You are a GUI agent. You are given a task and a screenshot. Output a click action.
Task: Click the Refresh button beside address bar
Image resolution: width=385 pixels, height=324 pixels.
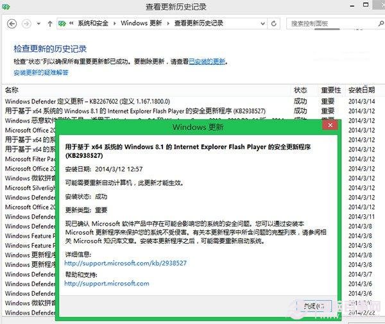275,24
